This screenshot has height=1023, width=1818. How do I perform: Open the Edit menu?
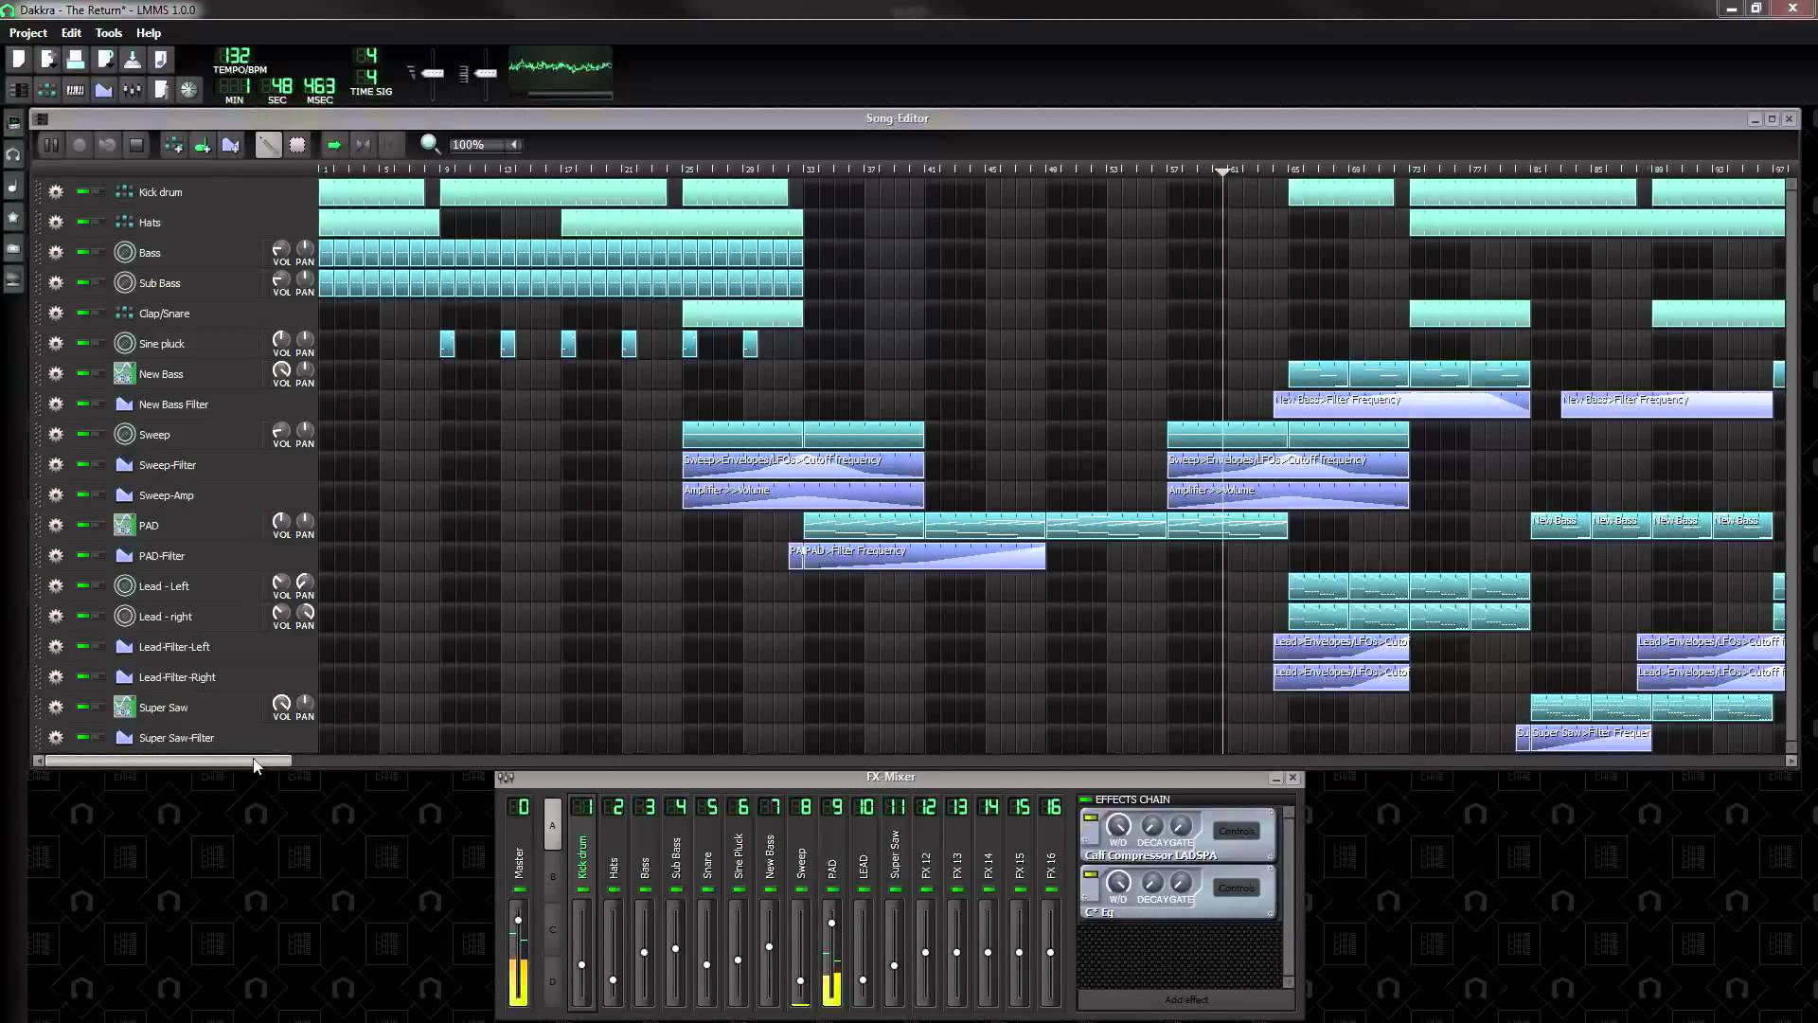(71, 31)
